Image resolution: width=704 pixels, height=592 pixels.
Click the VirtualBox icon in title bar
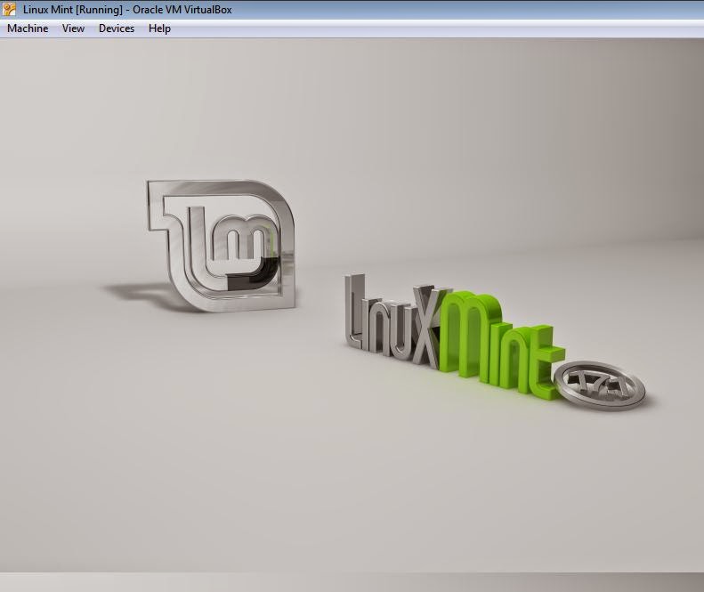click(x=9, y=9)
